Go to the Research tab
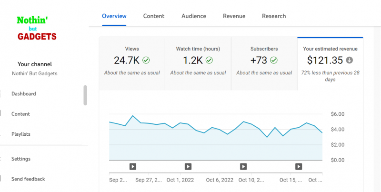The width and height of the screenshot is (381, 192). [274, 16]
